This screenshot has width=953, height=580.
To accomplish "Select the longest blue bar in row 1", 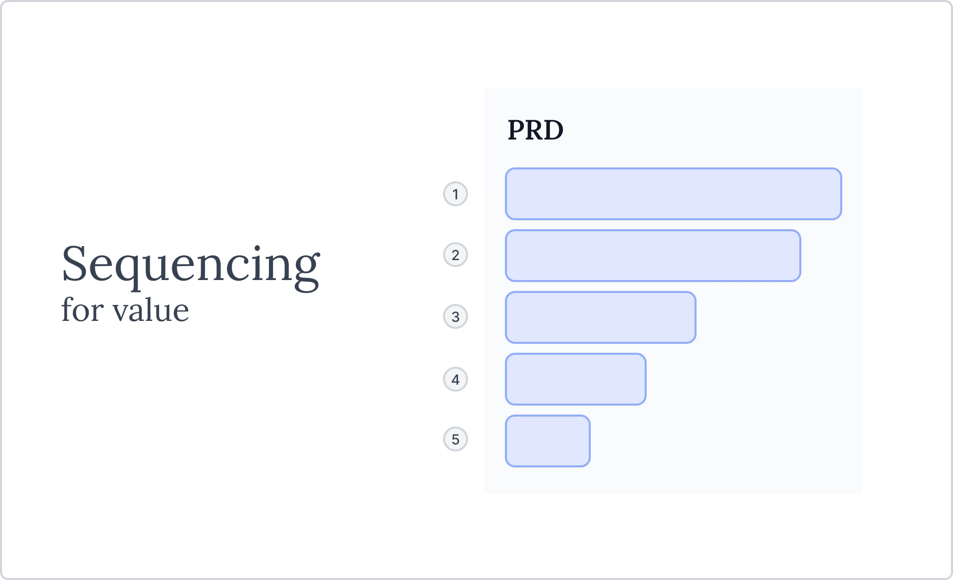I will 673,194.
